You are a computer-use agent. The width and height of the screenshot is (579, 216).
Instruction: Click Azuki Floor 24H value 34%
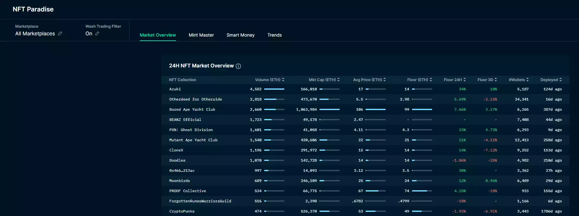[462, 89]
